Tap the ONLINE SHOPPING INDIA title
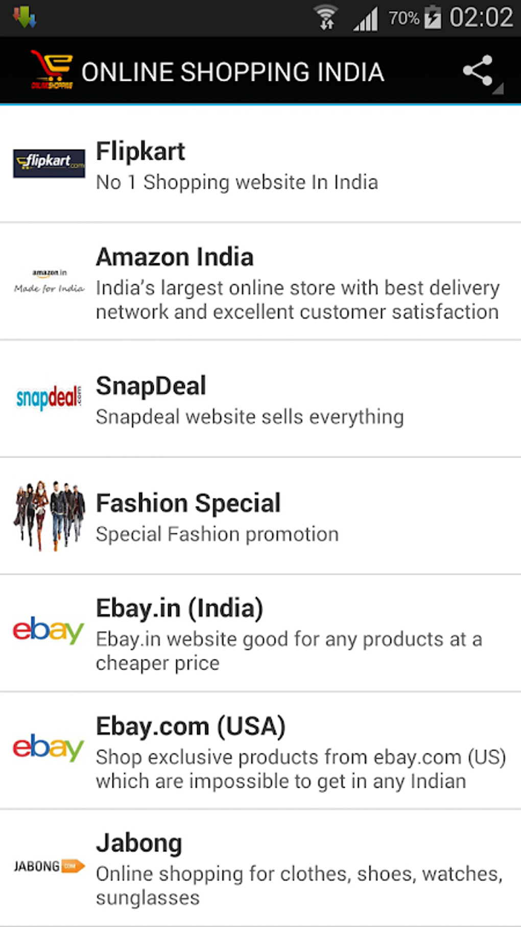Viewport: 521px width, 927px height. (232, 72)
